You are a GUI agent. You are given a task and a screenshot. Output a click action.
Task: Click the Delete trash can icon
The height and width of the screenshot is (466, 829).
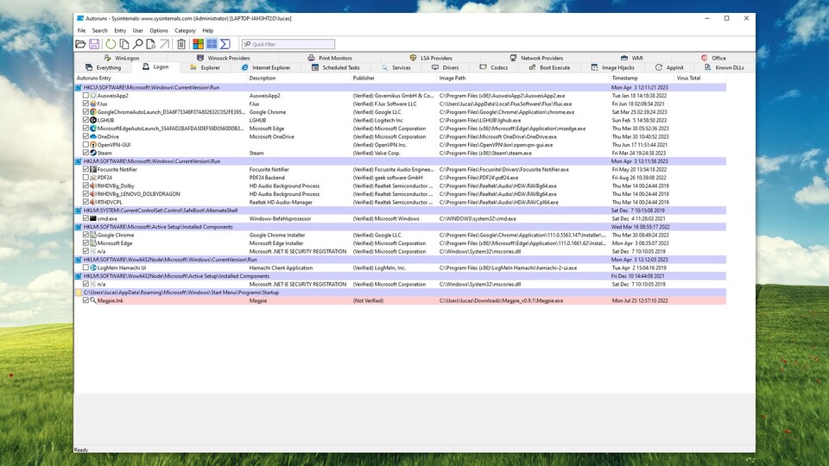point(181,44)
